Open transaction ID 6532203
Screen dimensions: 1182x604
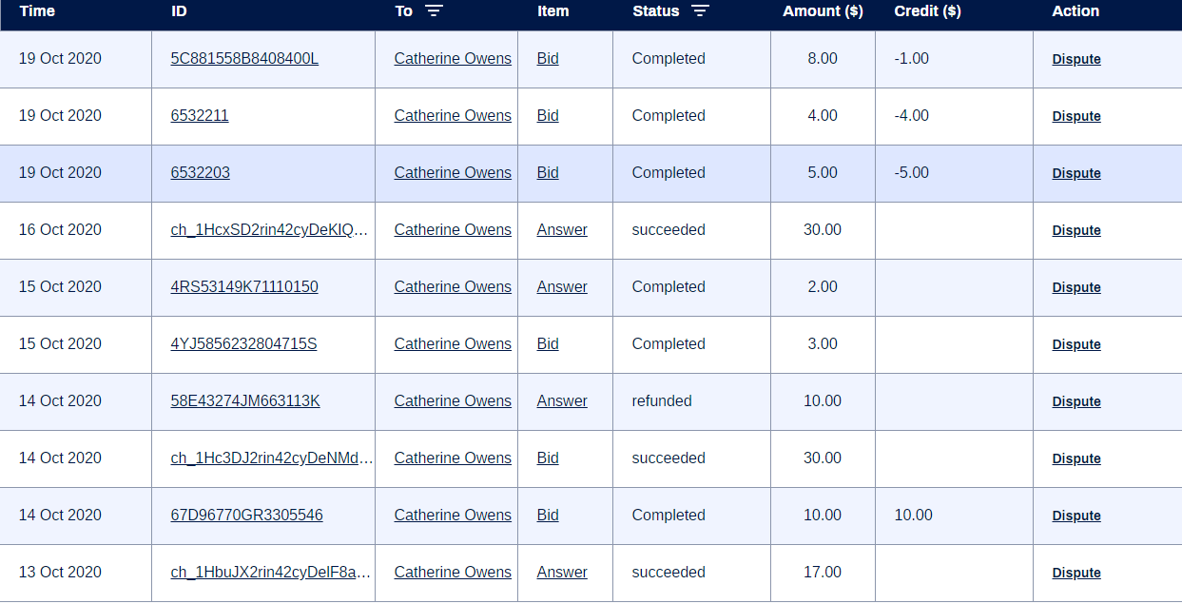pyautogui.click(x=200, y=173)
